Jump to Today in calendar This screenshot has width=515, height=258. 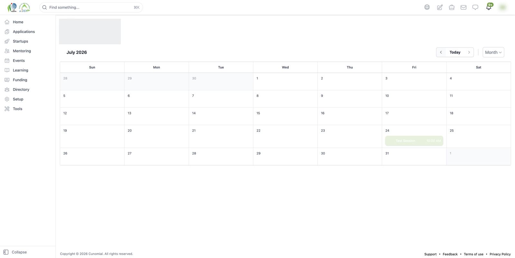point(455,52)
